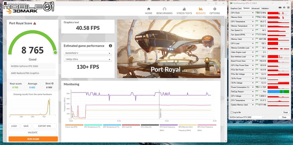Open the 1440p Ultra resolution dropdown
293x145 pixels.
88,59
